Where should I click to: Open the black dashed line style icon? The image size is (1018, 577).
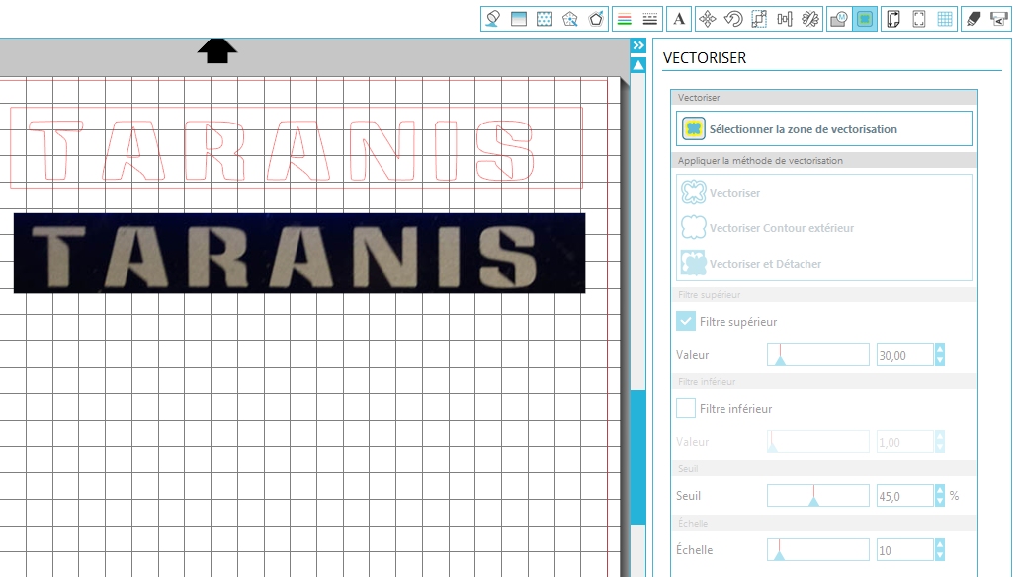tap(650, 19)
